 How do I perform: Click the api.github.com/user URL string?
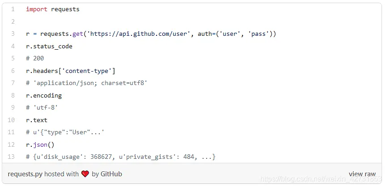(139, 34)
